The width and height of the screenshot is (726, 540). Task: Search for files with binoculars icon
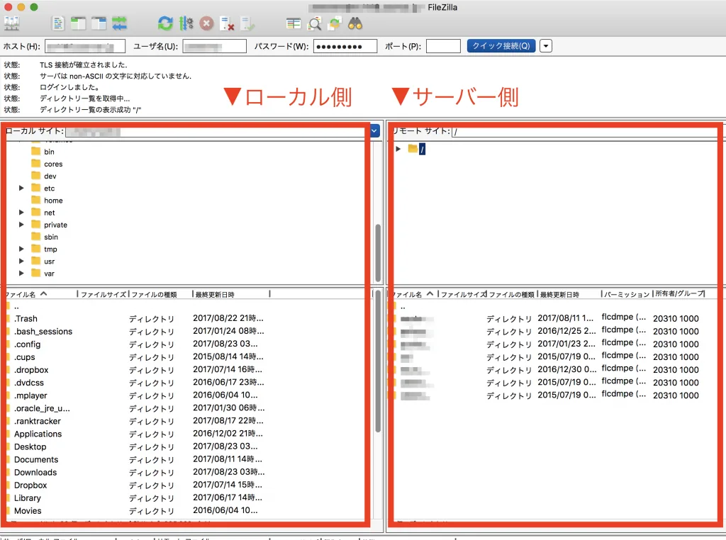355,23
